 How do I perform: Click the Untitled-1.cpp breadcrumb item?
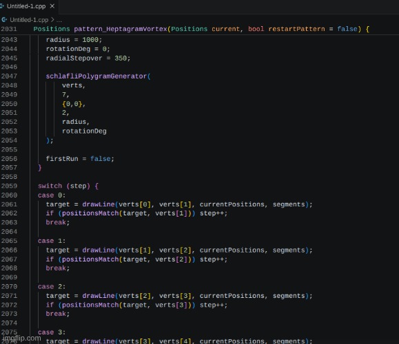pos(29,20)
